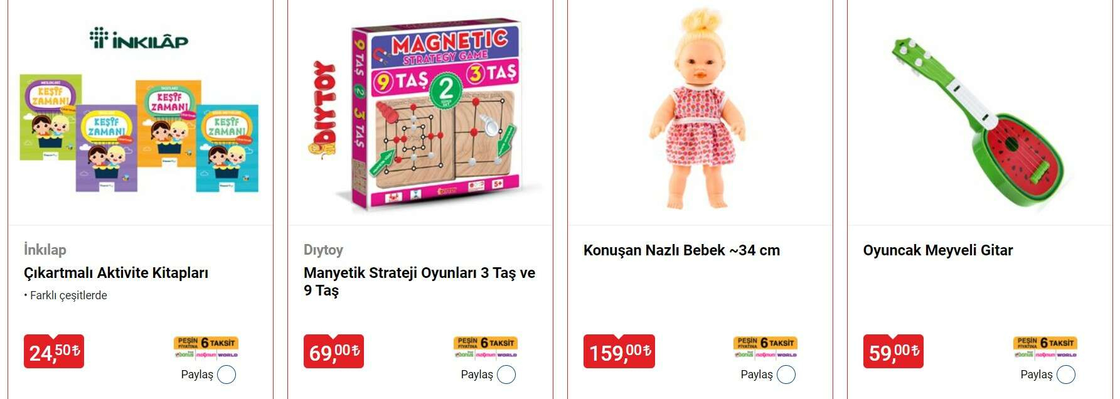Click the 24,50 ₺ red price tag
1120x399 pixels.
(x=54, y=351)
